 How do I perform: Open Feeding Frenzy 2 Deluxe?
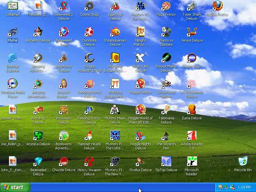[89, 109]
